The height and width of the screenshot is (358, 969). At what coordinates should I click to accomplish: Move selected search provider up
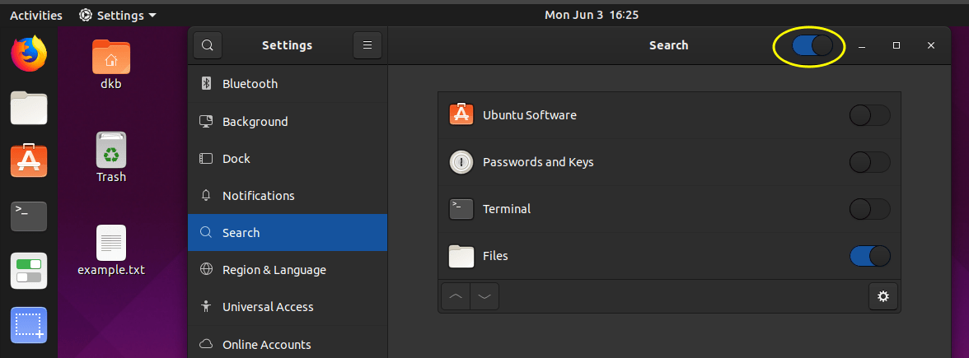456,296
